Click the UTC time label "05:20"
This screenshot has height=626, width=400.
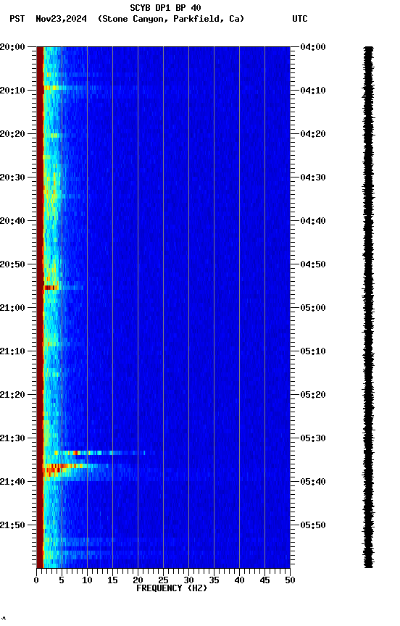pyautogui.click(x=313, y=396)
